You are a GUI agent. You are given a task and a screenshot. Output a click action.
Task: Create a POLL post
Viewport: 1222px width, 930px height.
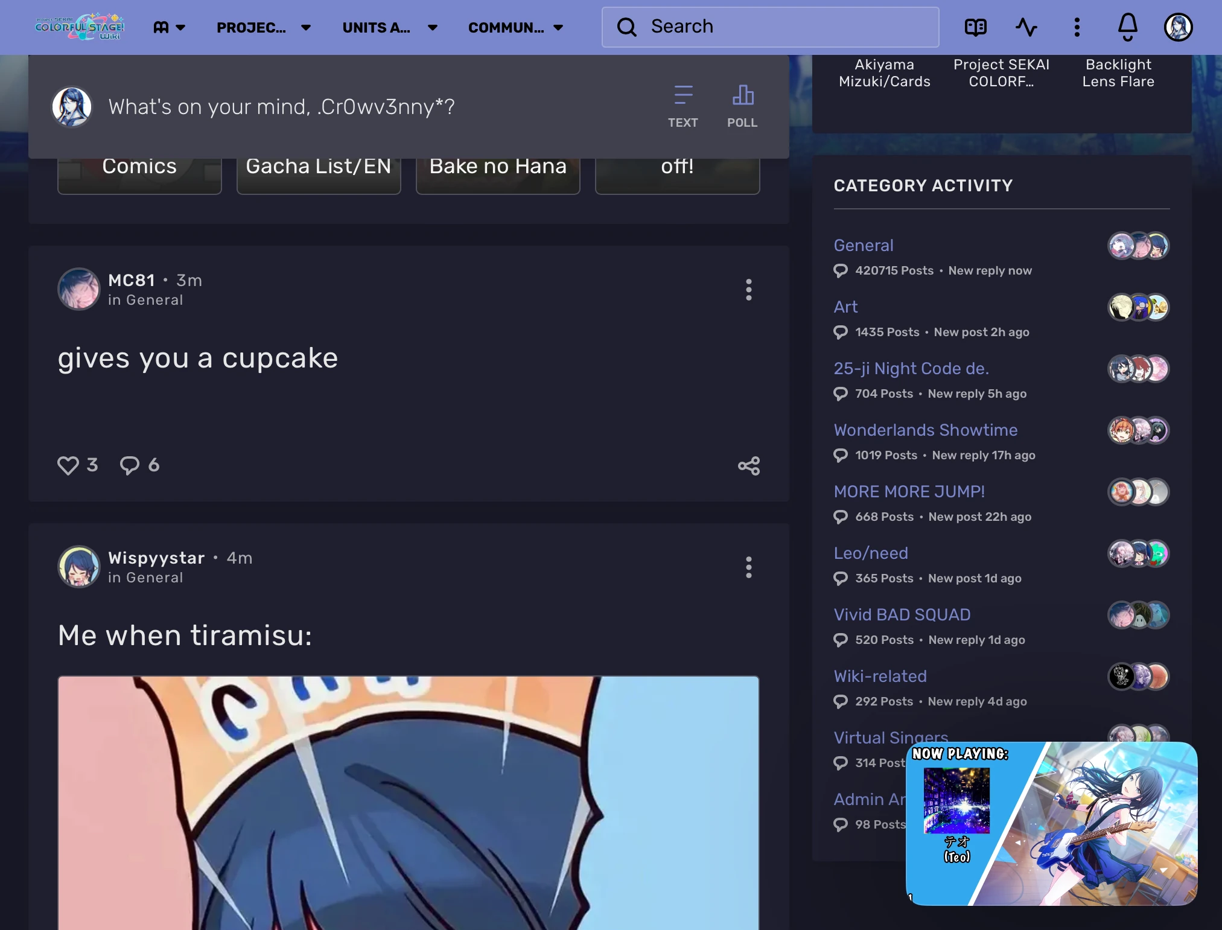coord(743,105)
